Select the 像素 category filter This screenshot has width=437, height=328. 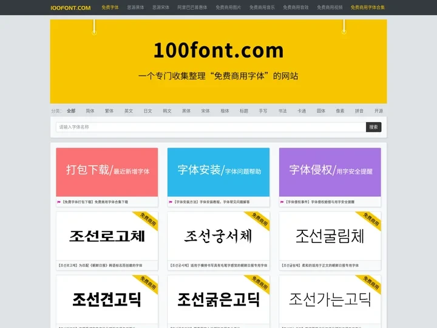(x=340, y=111)
